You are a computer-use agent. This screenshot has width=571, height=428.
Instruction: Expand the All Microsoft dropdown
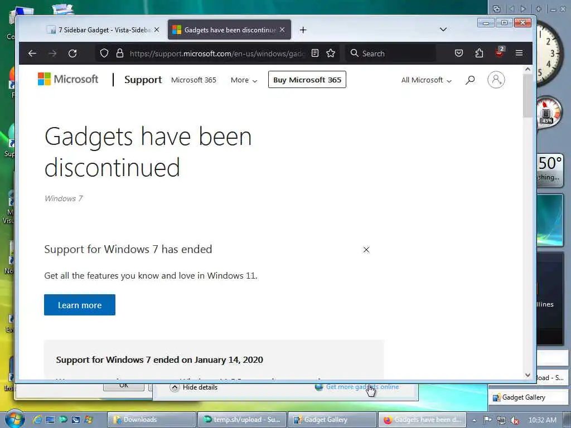(x=427, y=80)
